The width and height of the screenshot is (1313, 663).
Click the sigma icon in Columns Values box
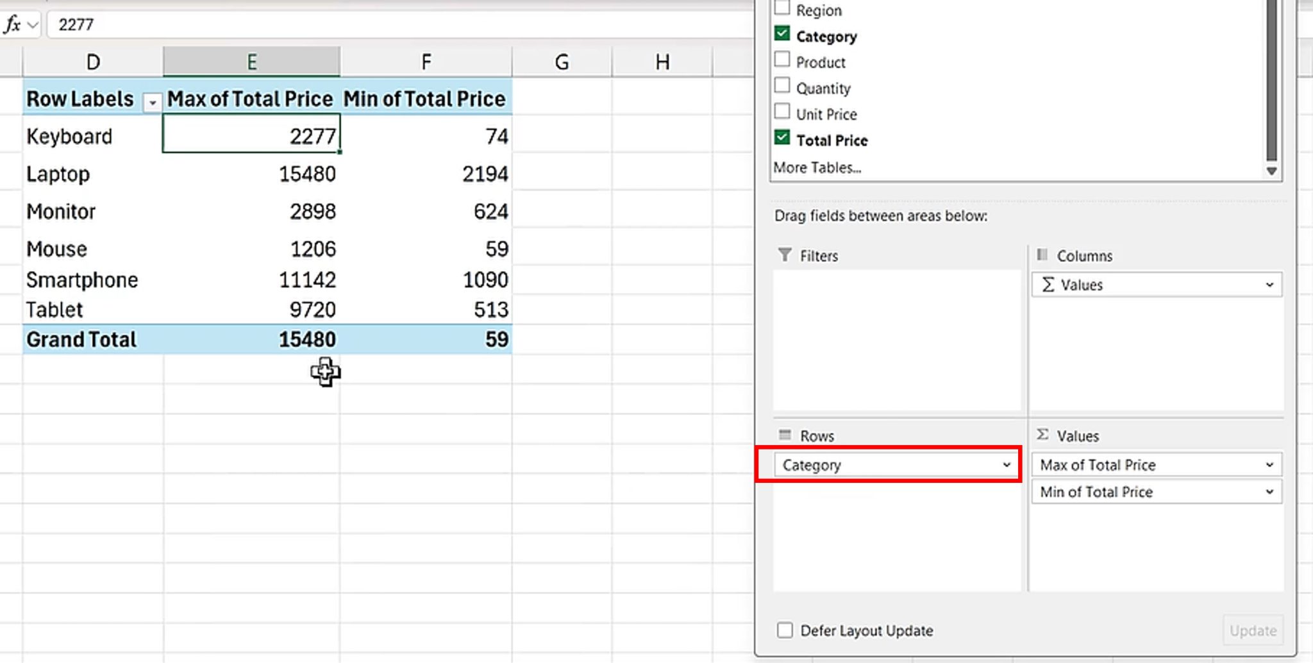1050,285
